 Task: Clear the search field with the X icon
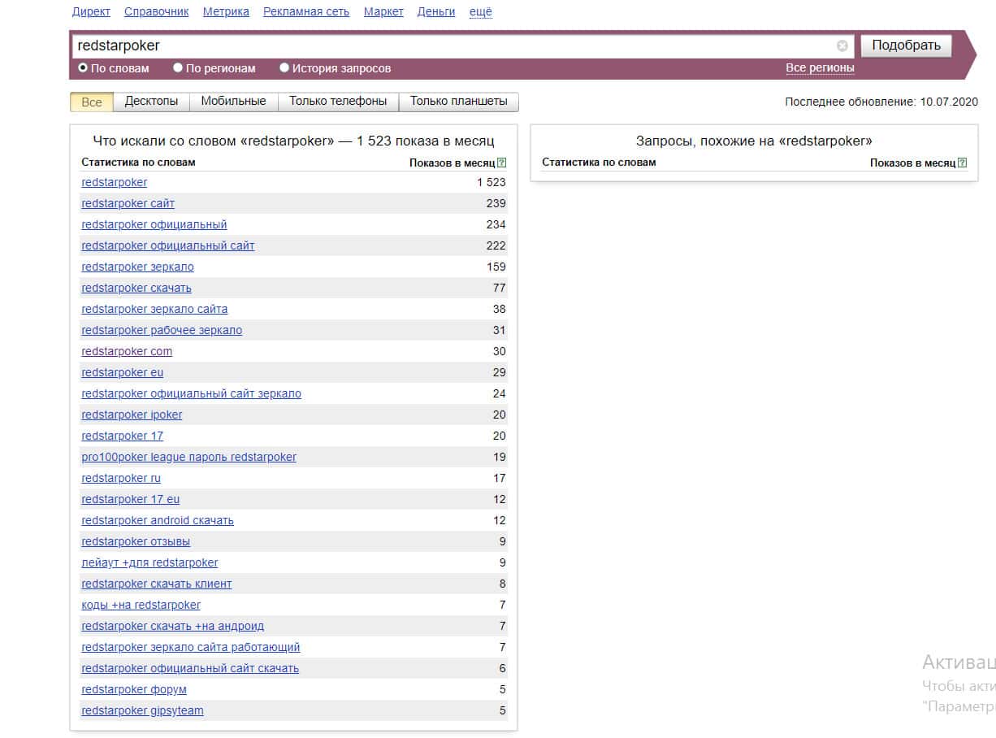pyautogui.click(x=842, y=46)
